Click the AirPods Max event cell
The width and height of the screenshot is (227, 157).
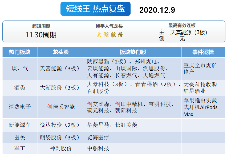(203, 107)
